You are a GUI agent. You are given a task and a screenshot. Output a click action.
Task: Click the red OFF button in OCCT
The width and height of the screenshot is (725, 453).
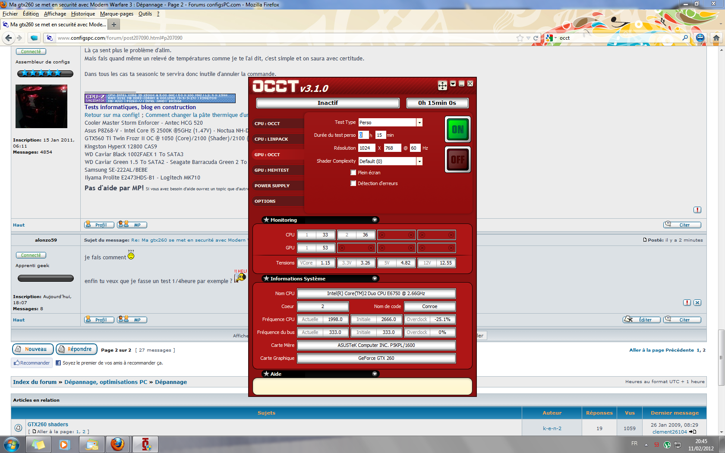(457, 160)
